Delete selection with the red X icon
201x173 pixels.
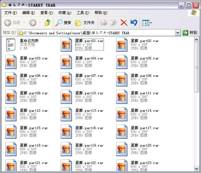coord(124,23)
